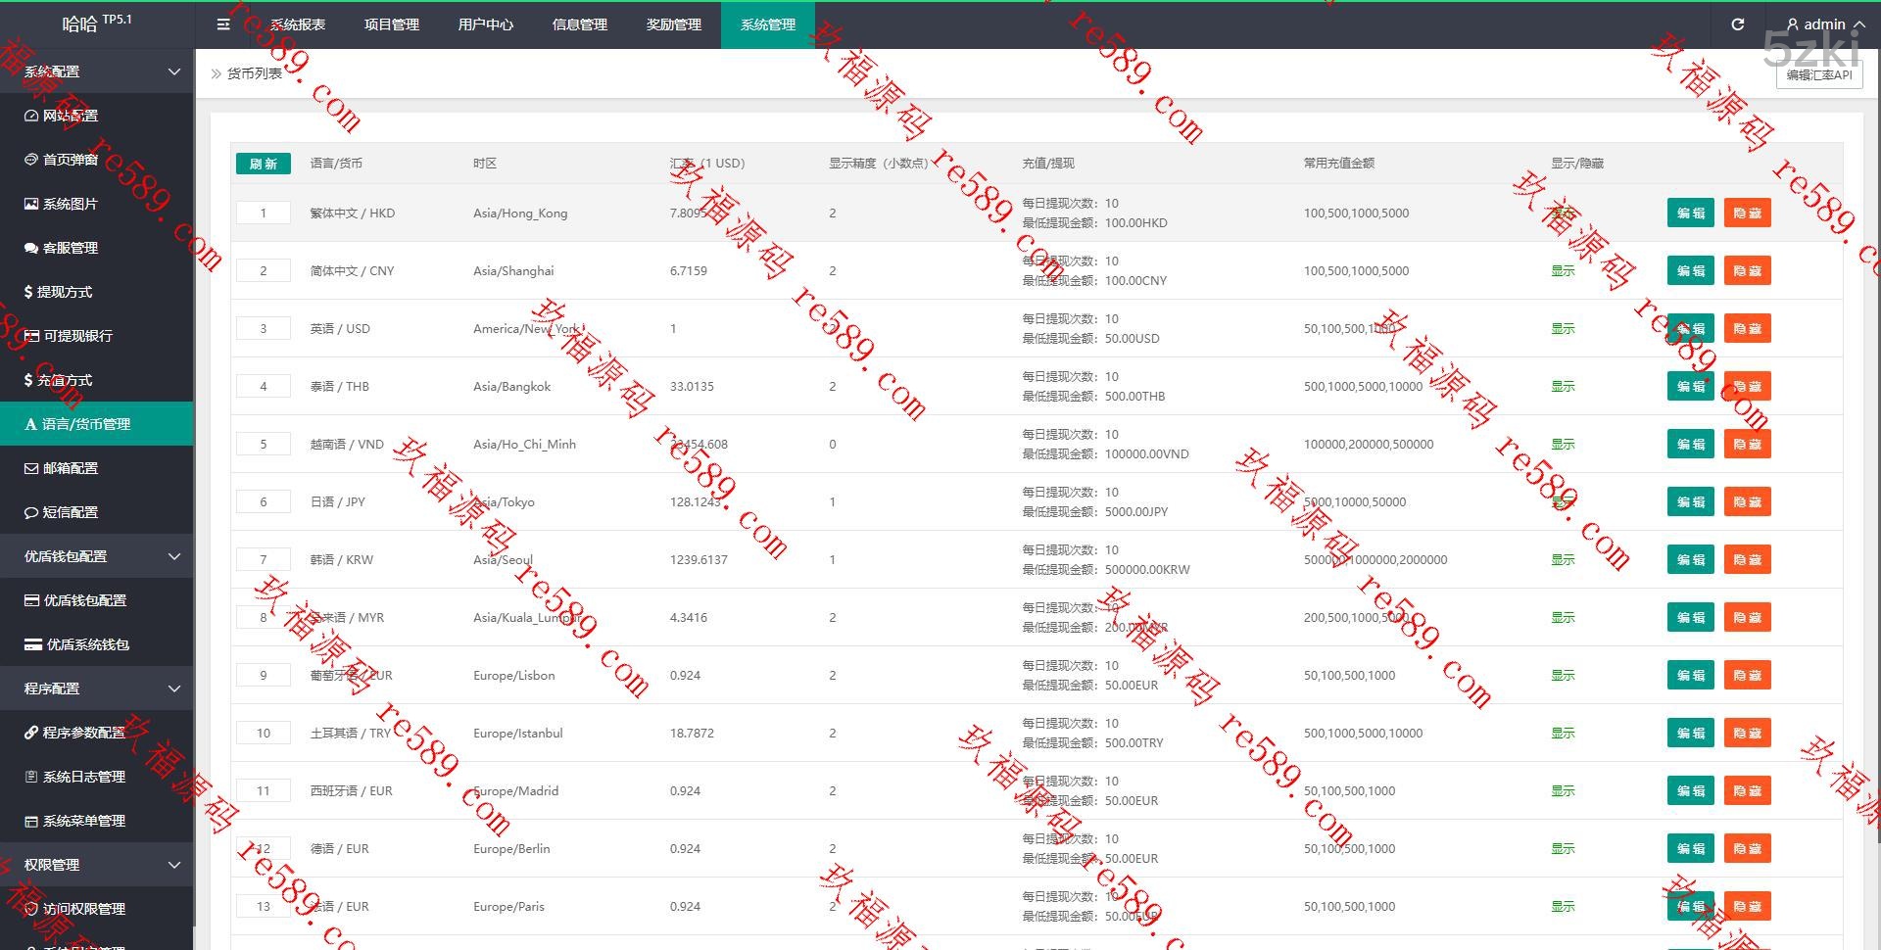The image size is (1881, 950).
Task: Open 邮箱配置 sidebar item
Action: [70, 468]
